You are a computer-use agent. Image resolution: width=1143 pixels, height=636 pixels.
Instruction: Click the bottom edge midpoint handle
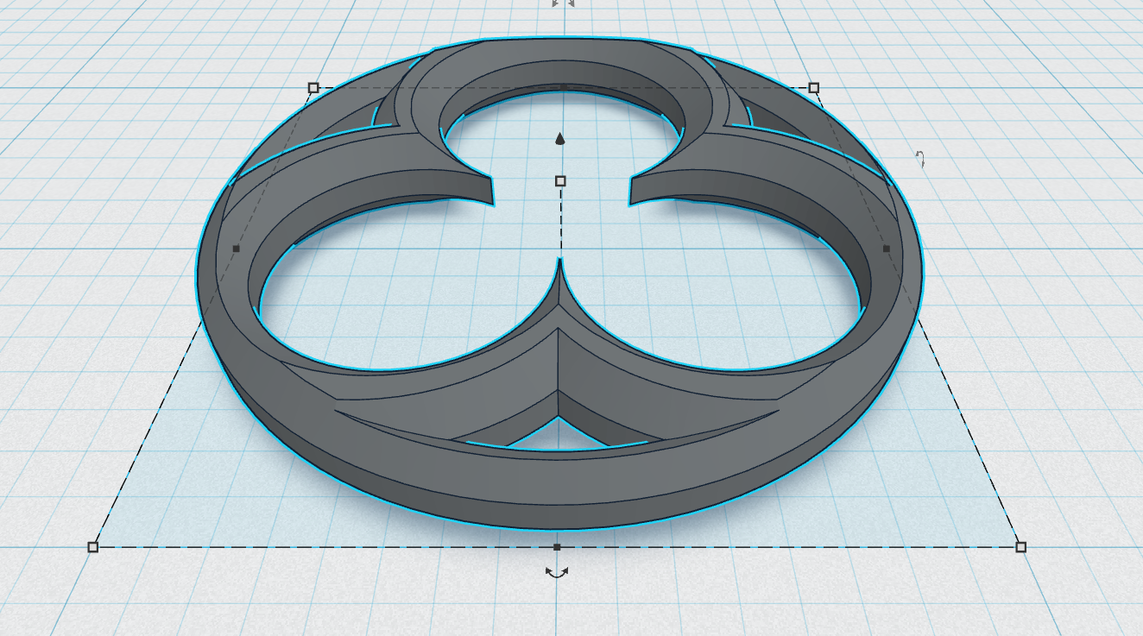click(557, 547)
